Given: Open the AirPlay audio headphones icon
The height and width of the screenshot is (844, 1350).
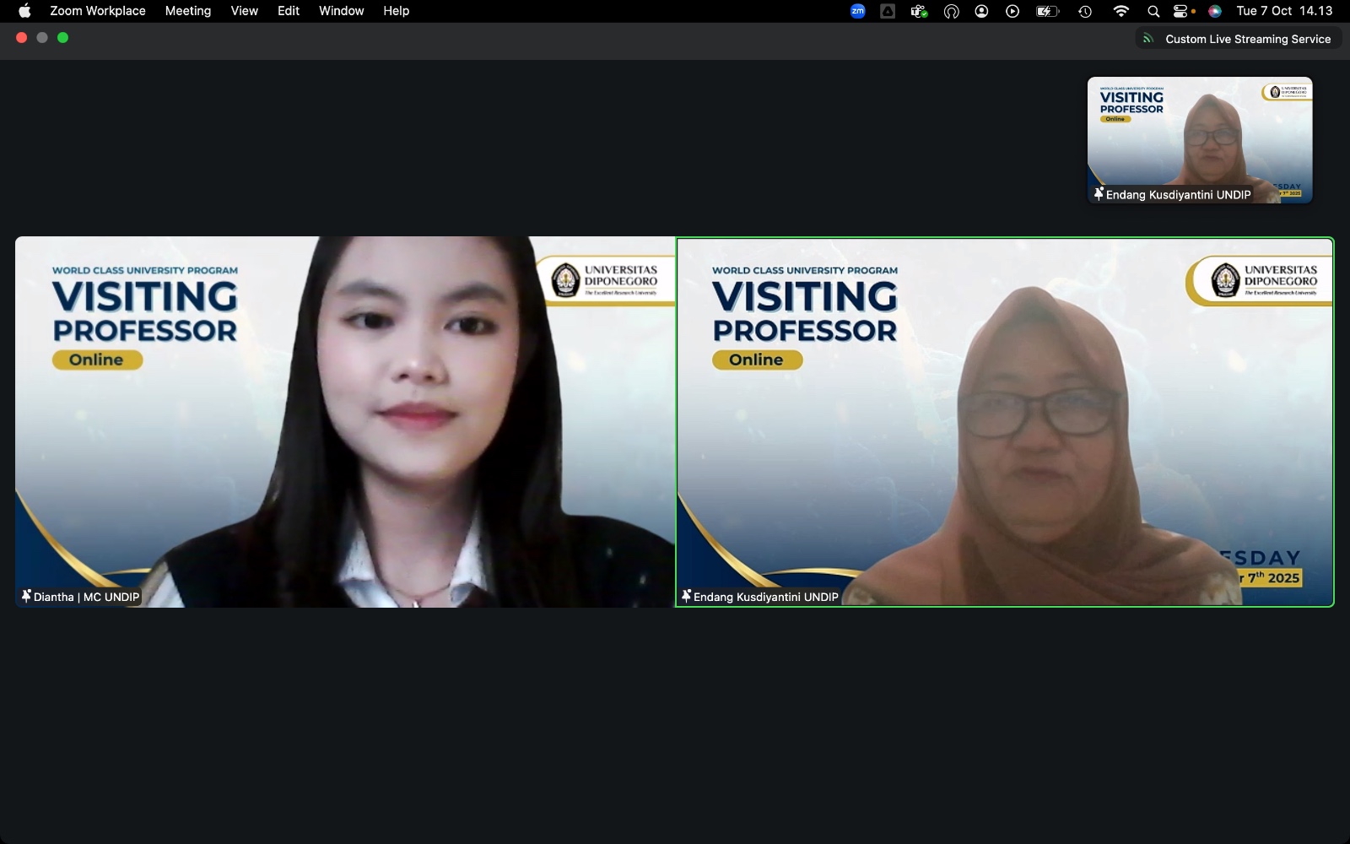Looking at the screenshot, I should coord(951,11).
